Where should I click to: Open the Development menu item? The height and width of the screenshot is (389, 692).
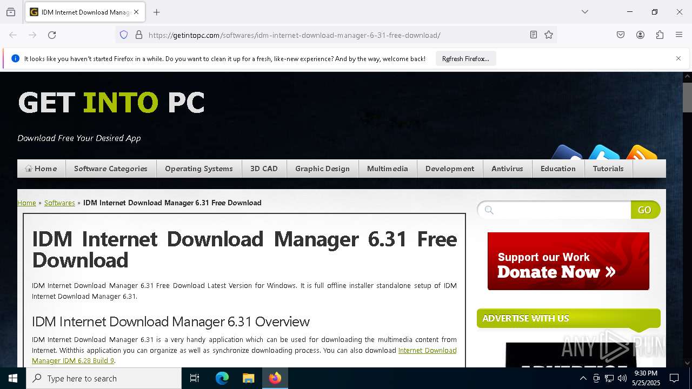(x=450, y=169)
